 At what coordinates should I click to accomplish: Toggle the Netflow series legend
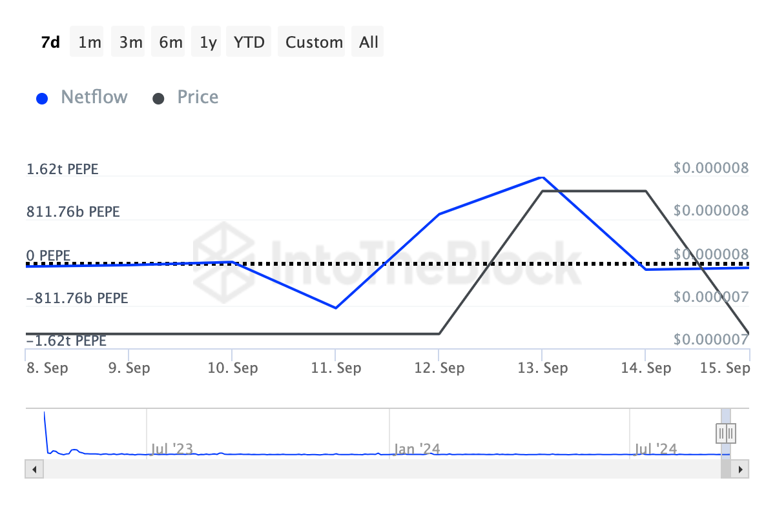tap(94, 97)
